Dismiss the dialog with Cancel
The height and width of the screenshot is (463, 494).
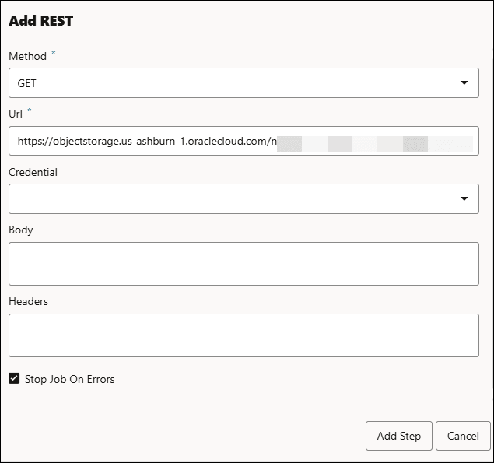pos(463,436)
